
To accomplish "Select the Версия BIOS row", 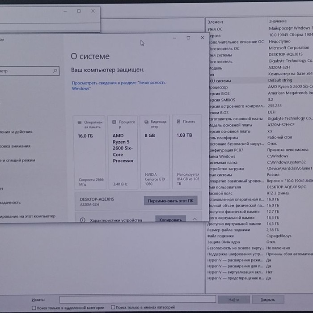I will coord(261,93).
